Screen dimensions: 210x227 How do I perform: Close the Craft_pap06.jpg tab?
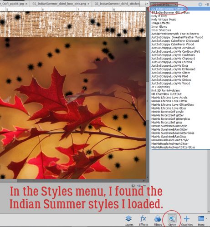pyautogui.click(x=26, y=4)
